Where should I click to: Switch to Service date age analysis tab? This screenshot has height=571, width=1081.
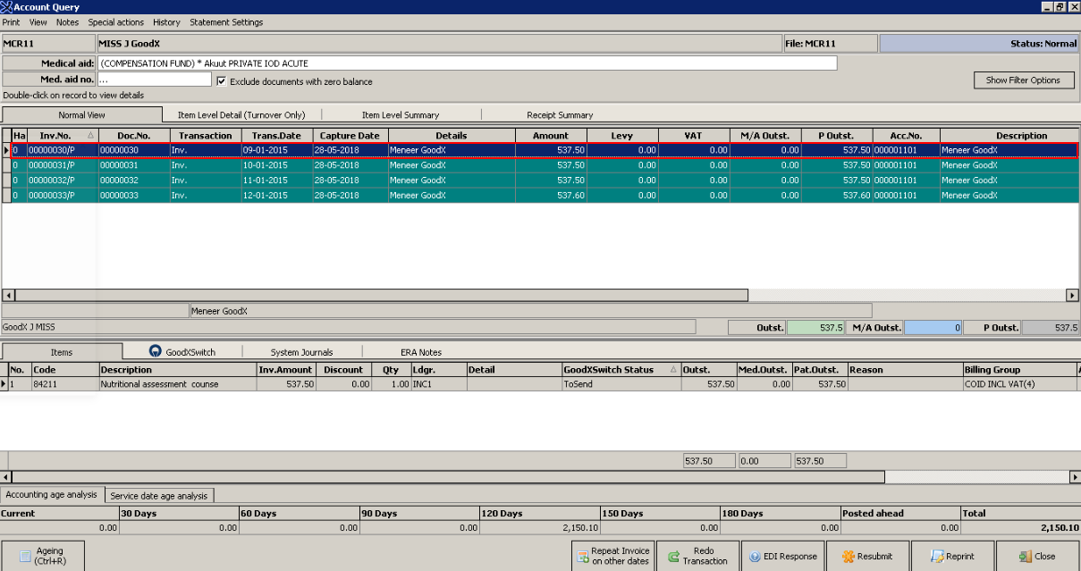point(158,496)
